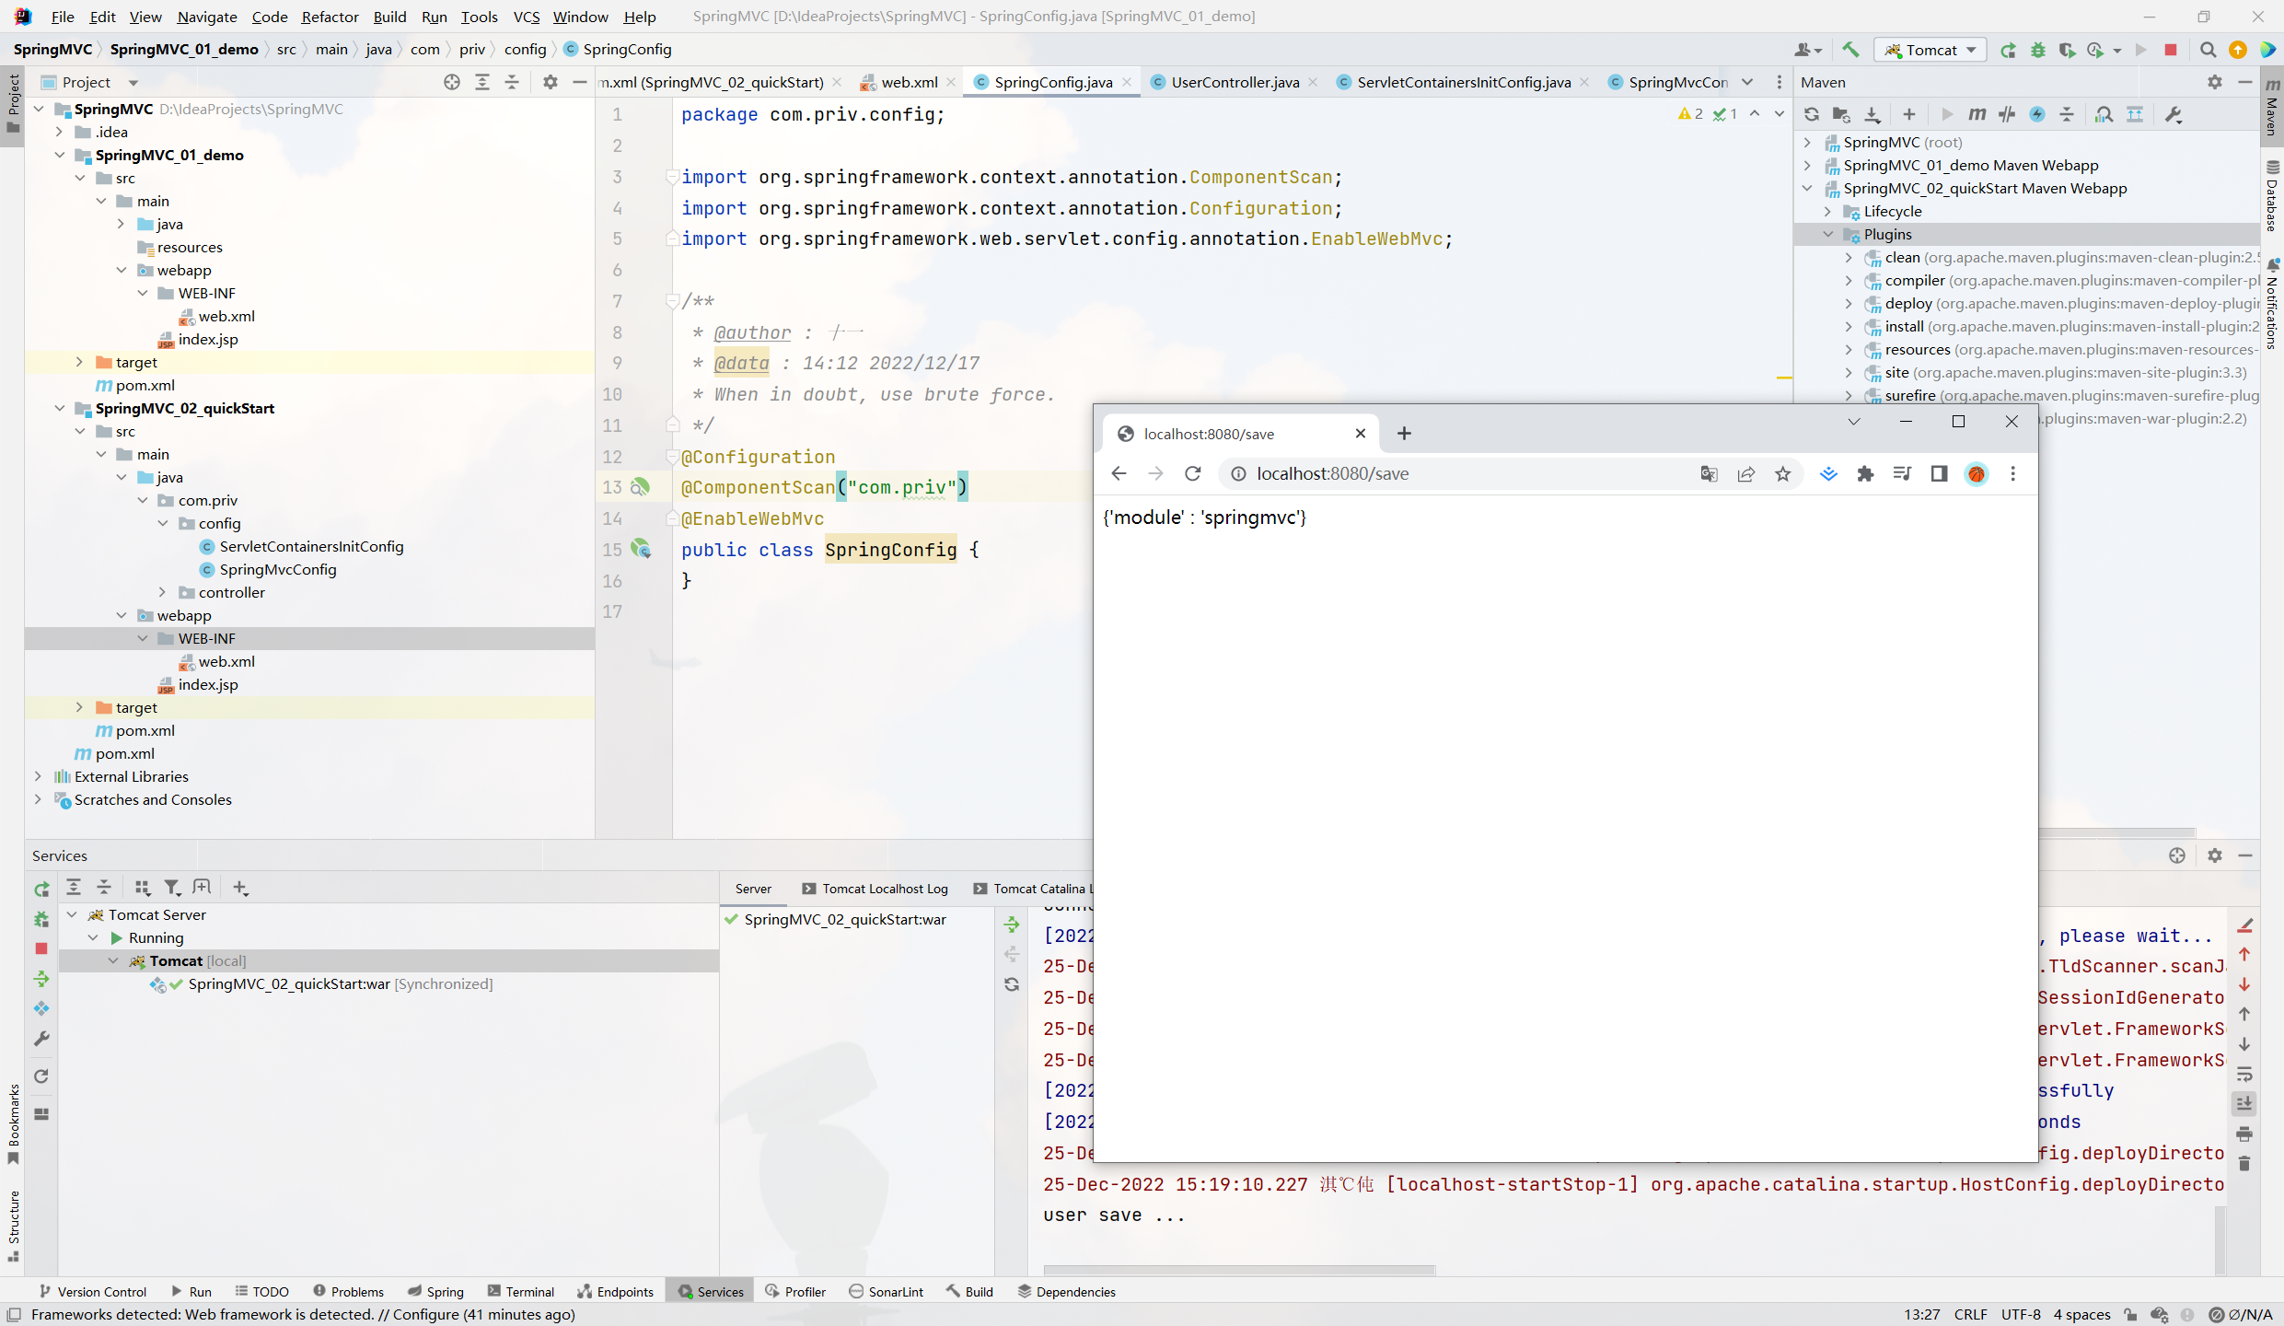
Task: Click Select Opened File target icon in Project panel
Action: [452, 82]
